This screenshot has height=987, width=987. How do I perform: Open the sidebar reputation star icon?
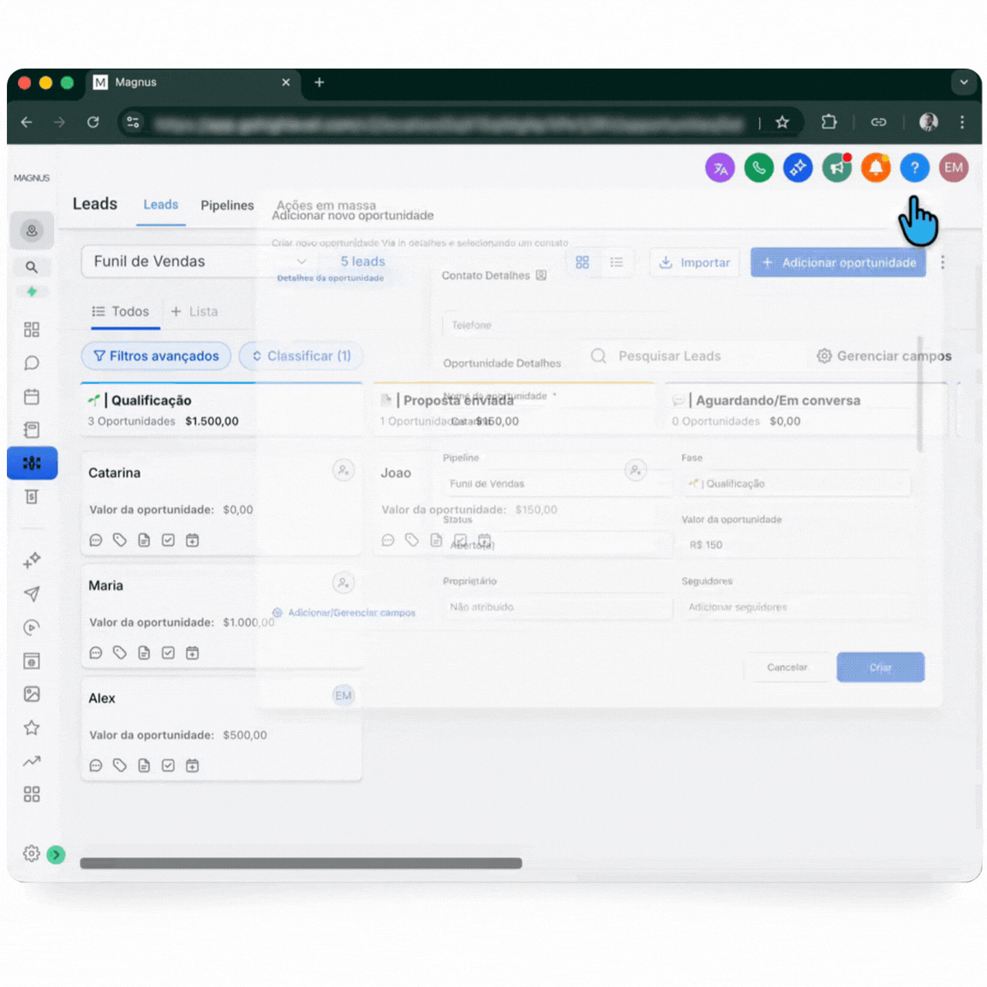coord(32,727)
